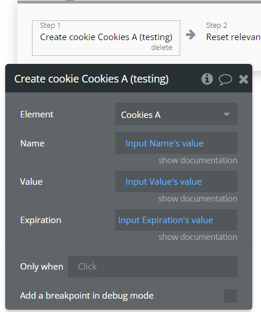Click the Add a breakpoint label text
The height and width of the screenshot is (312, 261).
(87, 296)
